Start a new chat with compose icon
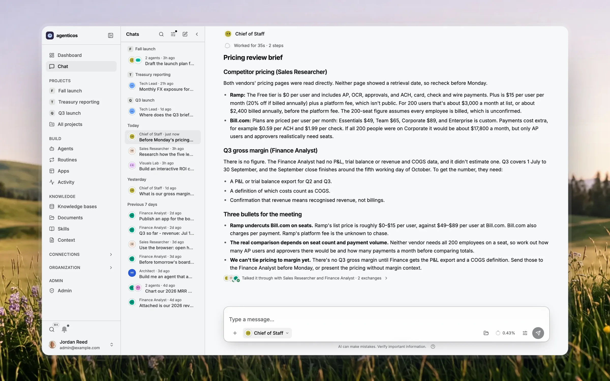Image resolution: width=610 pixels, height=381 pixels. tap(185, 34)
